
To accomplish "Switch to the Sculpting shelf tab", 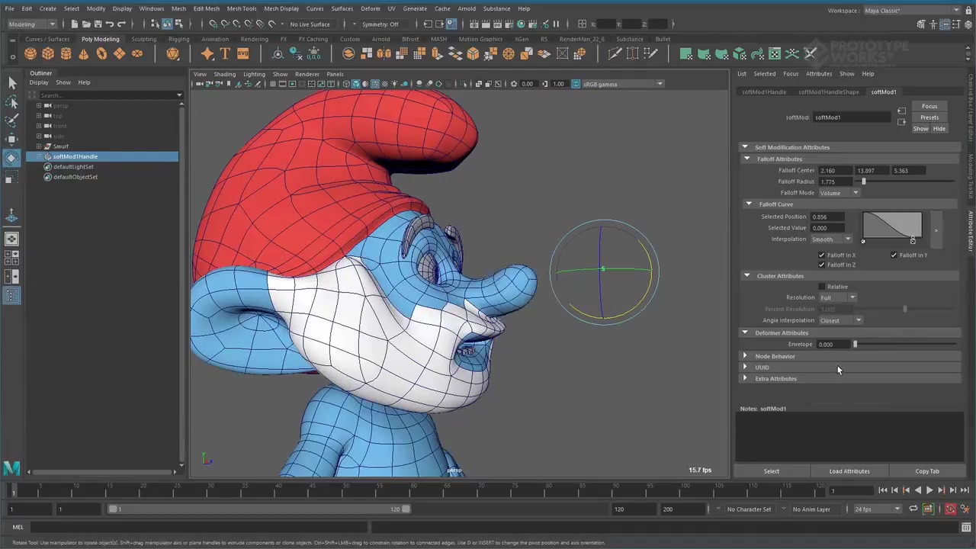I will tap(143, 39).
